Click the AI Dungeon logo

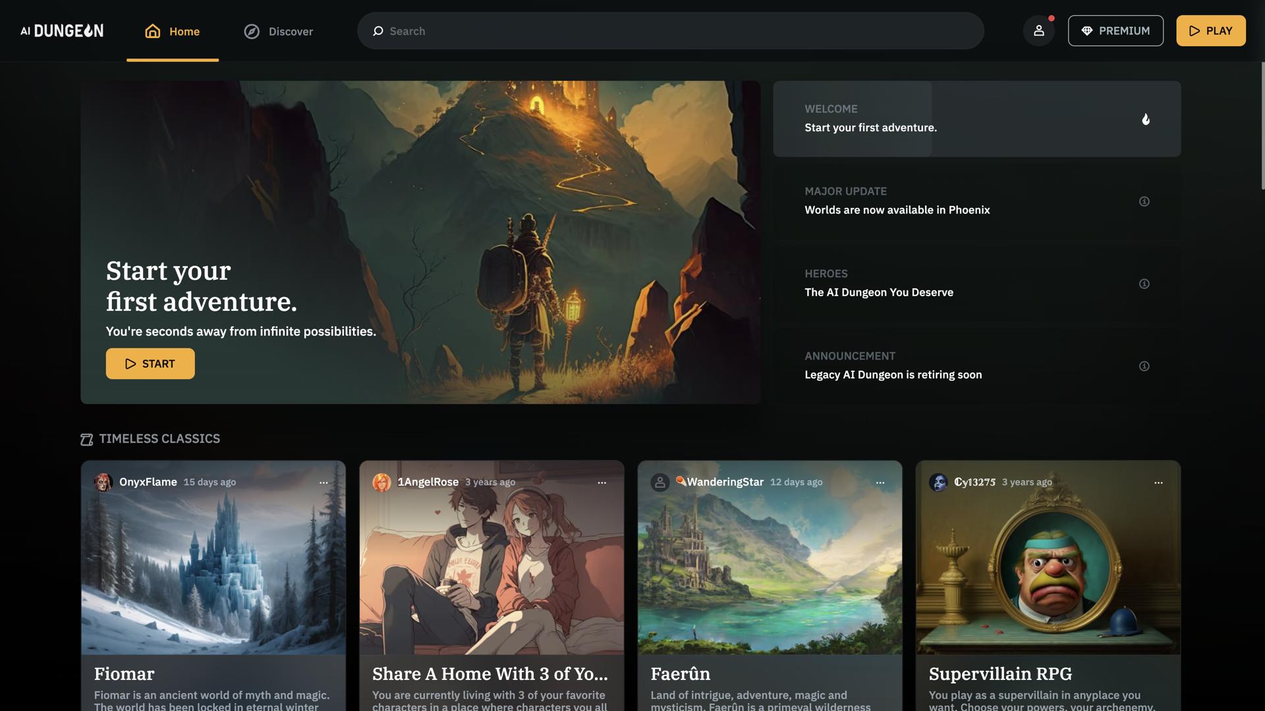62,31
